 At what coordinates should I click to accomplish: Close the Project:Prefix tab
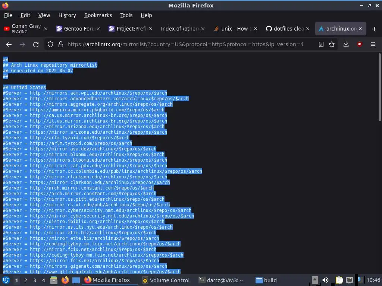pyautogui.click(x=151, y=29)
